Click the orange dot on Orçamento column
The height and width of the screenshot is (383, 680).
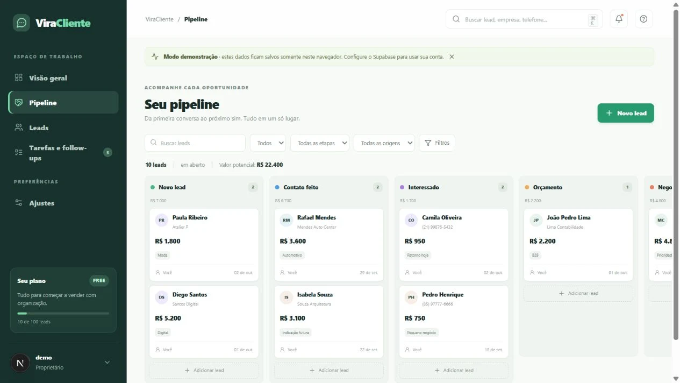(x=527, y=187)
